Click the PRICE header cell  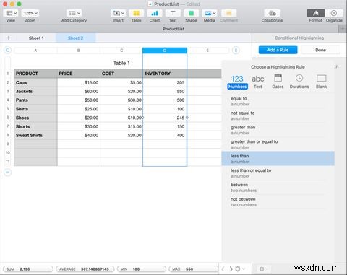point(79,74)
